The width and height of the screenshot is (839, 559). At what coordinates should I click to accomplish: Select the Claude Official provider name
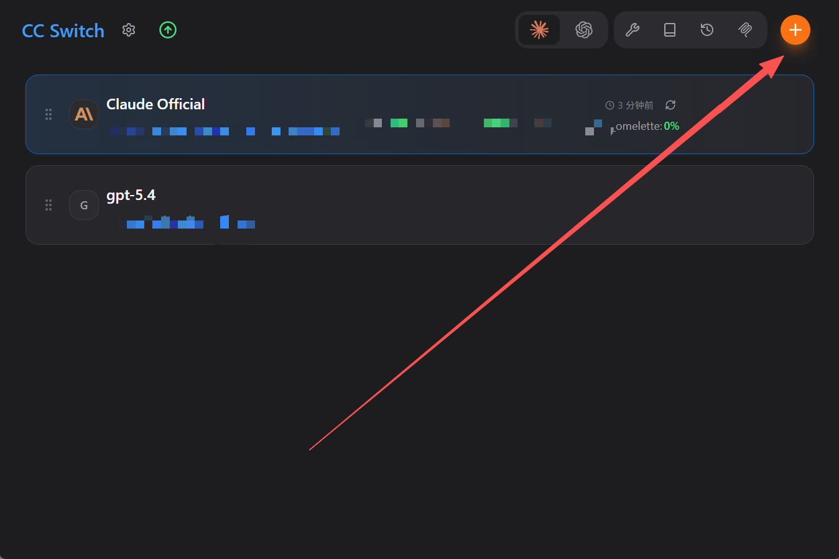click(x=155, y=104)
